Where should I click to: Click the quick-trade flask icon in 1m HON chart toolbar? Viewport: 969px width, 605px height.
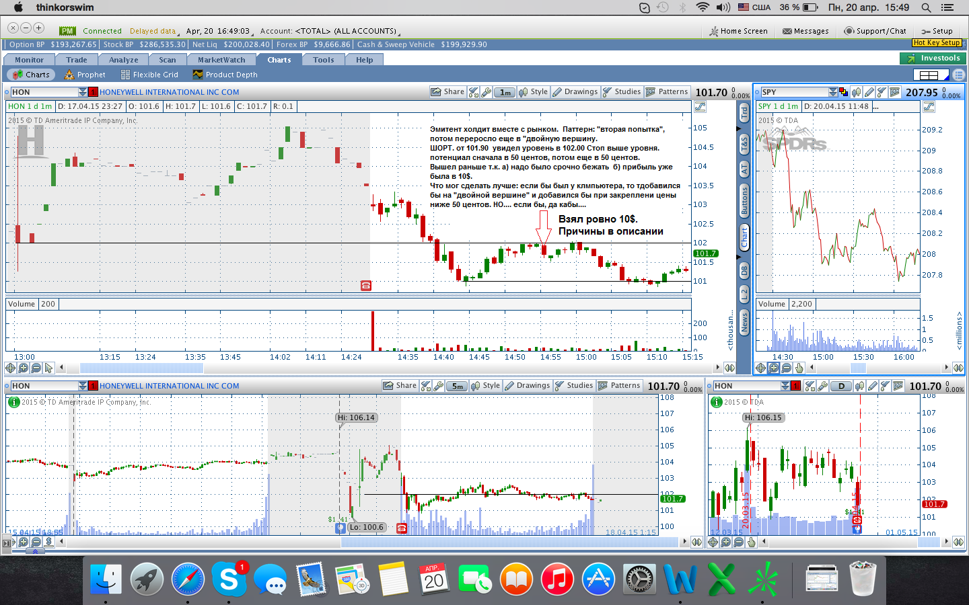[474, 92]
